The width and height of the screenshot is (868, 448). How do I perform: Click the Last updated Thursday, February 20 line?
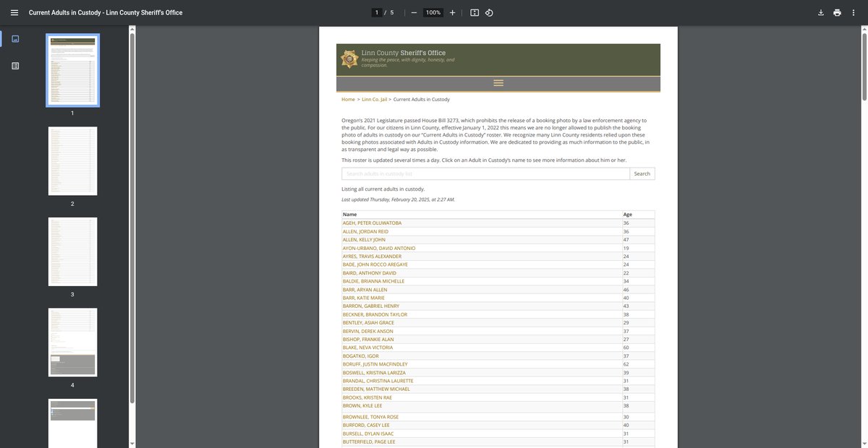398,199
